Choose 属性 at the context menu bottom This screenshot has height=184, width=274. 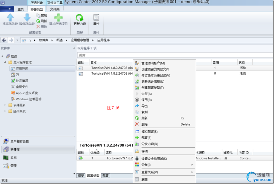[x=164, y=179]
